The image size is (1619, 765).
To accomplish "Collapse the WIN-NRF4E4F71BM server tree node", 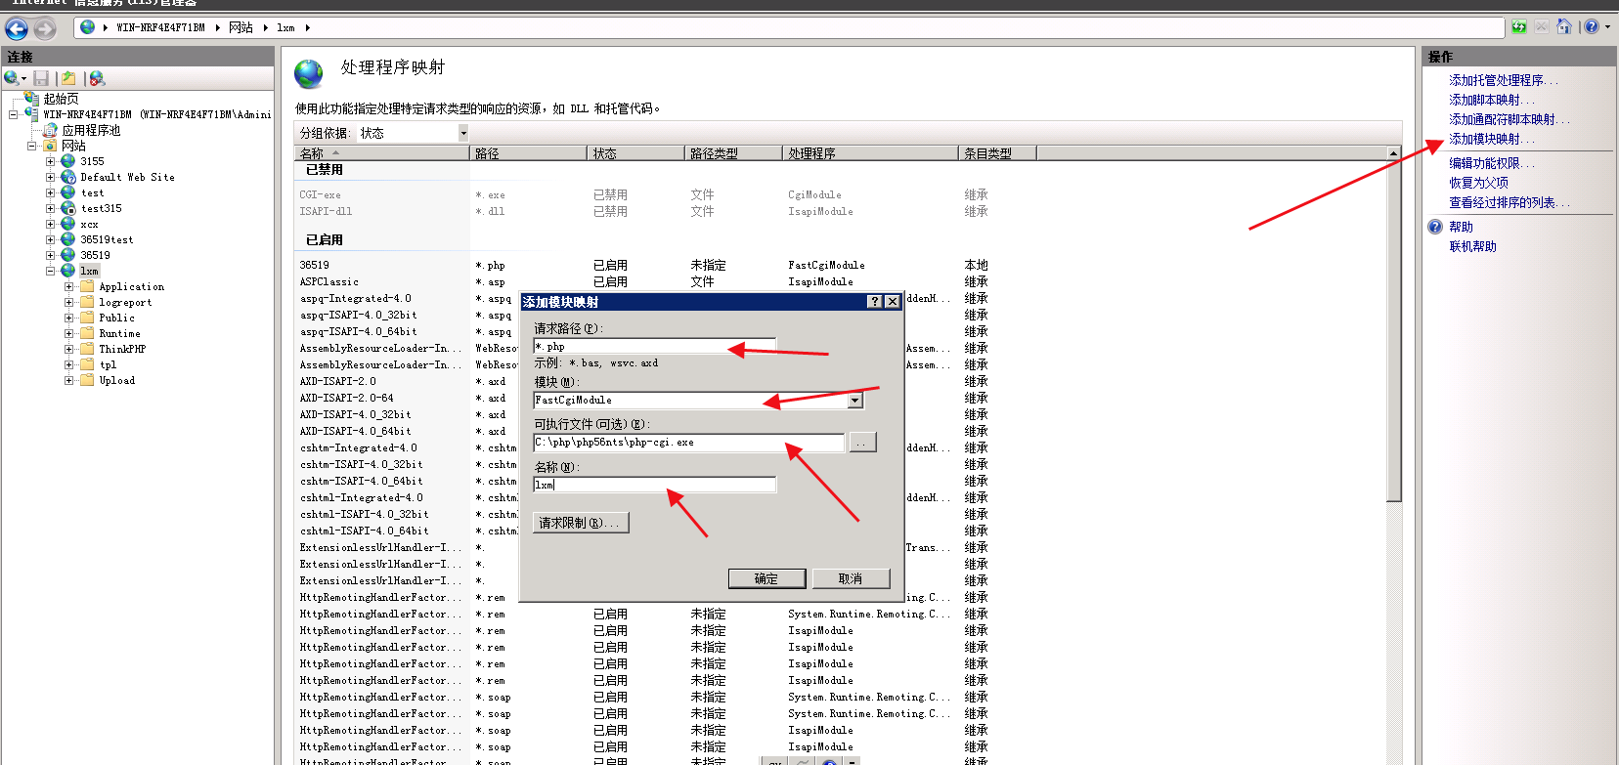I will pyautogui.click(x=13, y=114).
